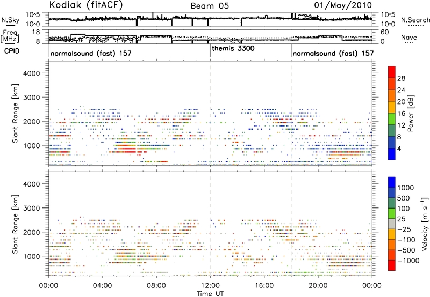Click the CPID row label
430x297 pixels.
pos(12,51)
